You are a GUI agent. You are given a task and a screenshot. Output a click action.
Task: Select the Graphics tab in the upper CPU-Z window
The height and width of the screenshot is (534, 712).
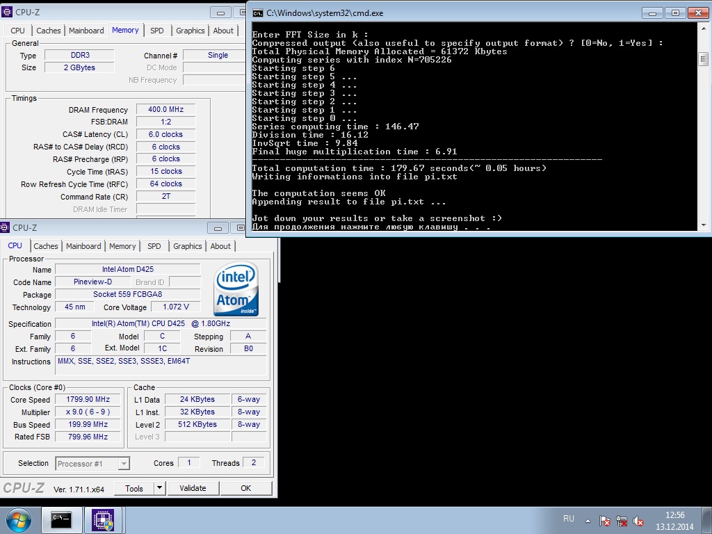click(191, 31)
